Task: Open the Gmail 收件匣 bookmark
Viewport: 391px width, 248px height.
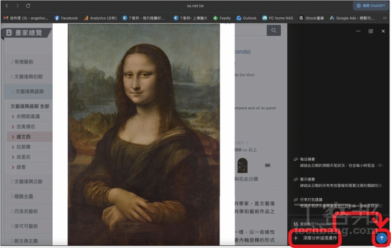Action: [x=26, y=18]
